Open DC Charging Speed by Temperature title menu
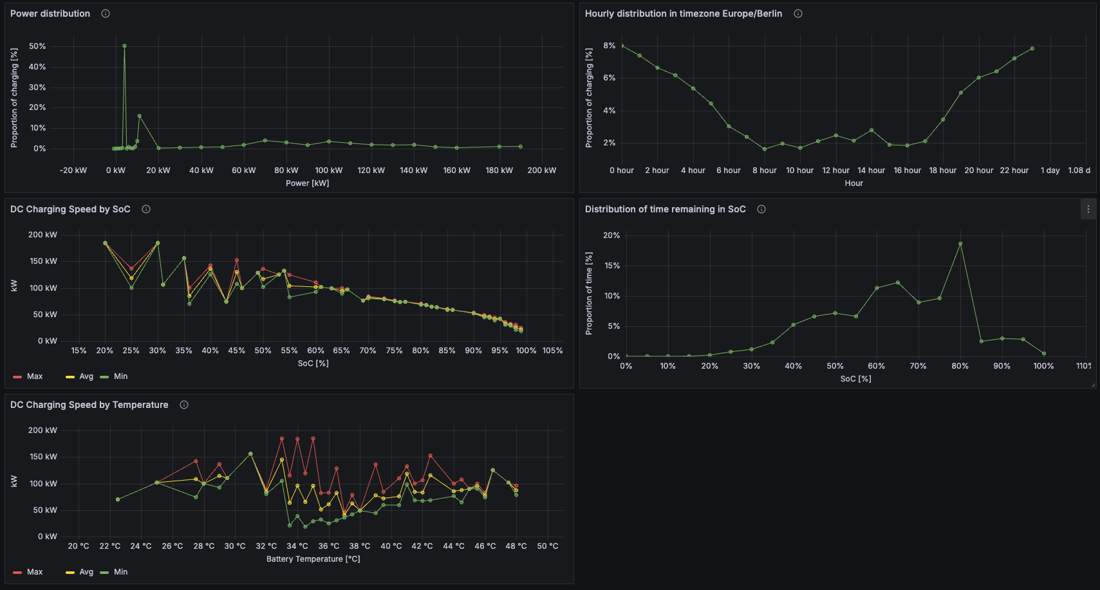 [89, 405]
